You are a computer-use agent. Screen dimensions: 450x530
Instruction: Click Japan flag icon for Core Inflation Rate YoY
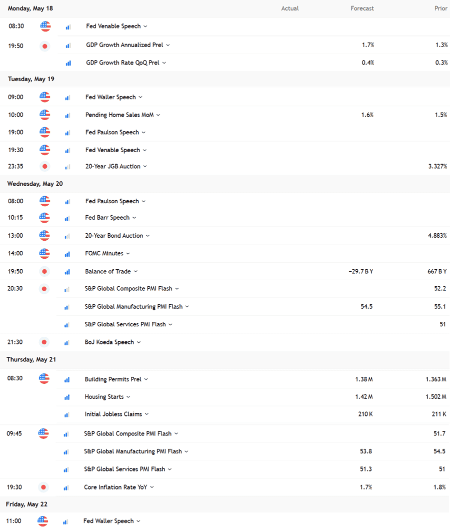click(x=43, y=487)
